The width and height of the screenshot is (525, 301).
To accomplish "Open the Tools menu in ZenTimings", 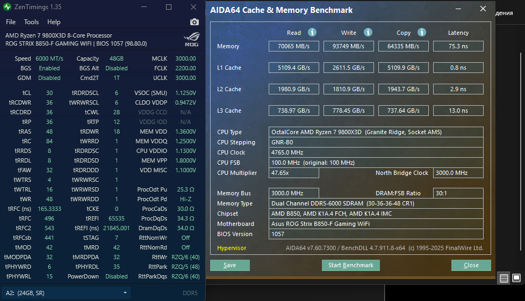I will click(32, 22).
